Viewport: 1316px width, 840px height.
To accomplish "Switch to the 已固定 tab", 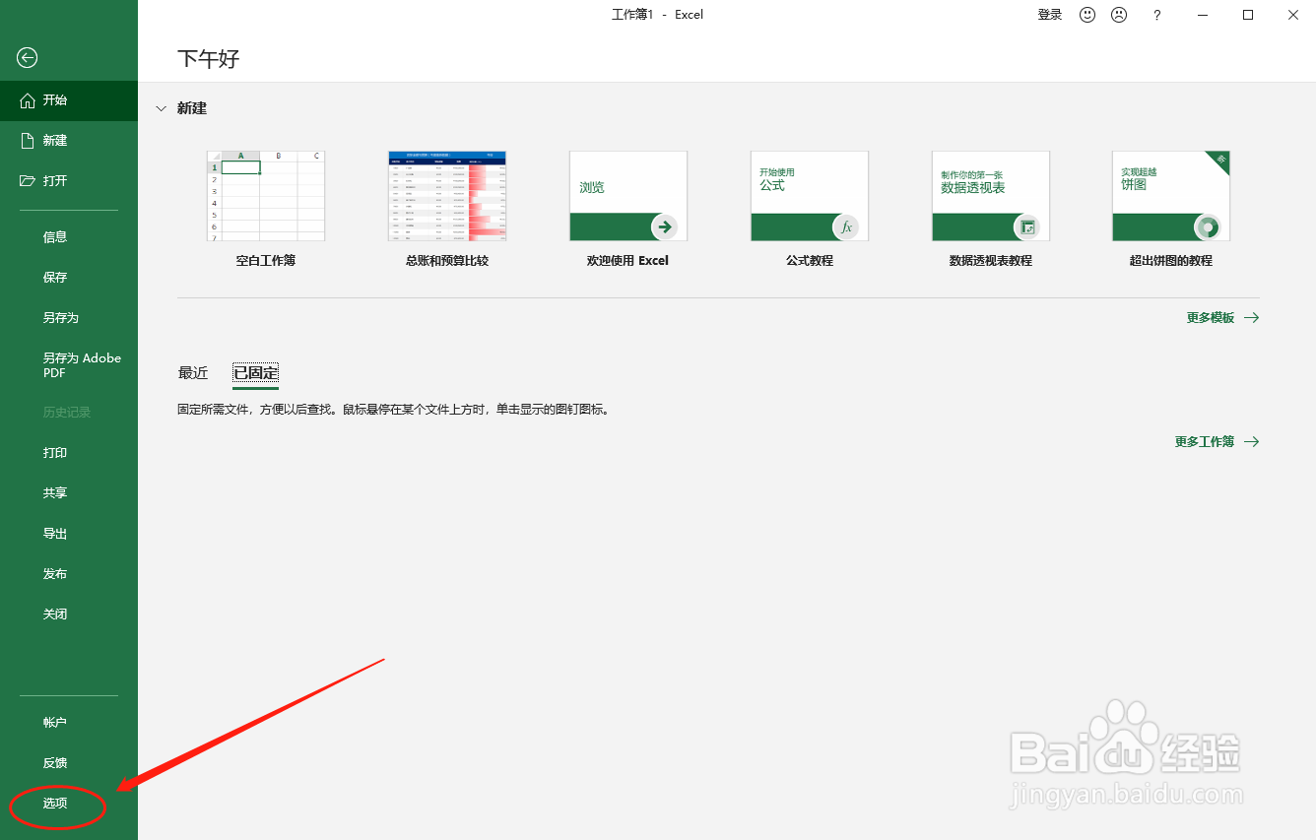I will 255,373.
